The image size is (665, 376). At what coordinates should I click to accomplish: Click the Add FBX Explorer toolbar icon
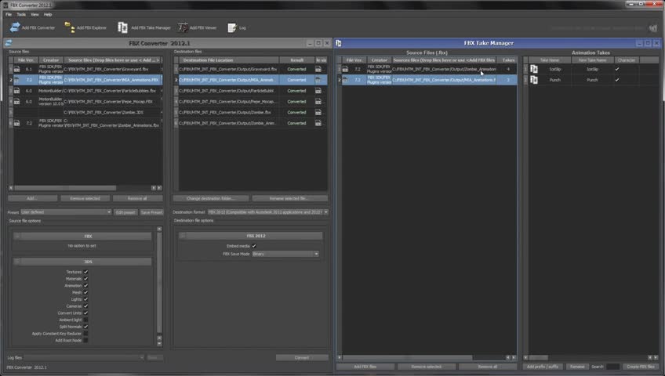tap(70, 27)
